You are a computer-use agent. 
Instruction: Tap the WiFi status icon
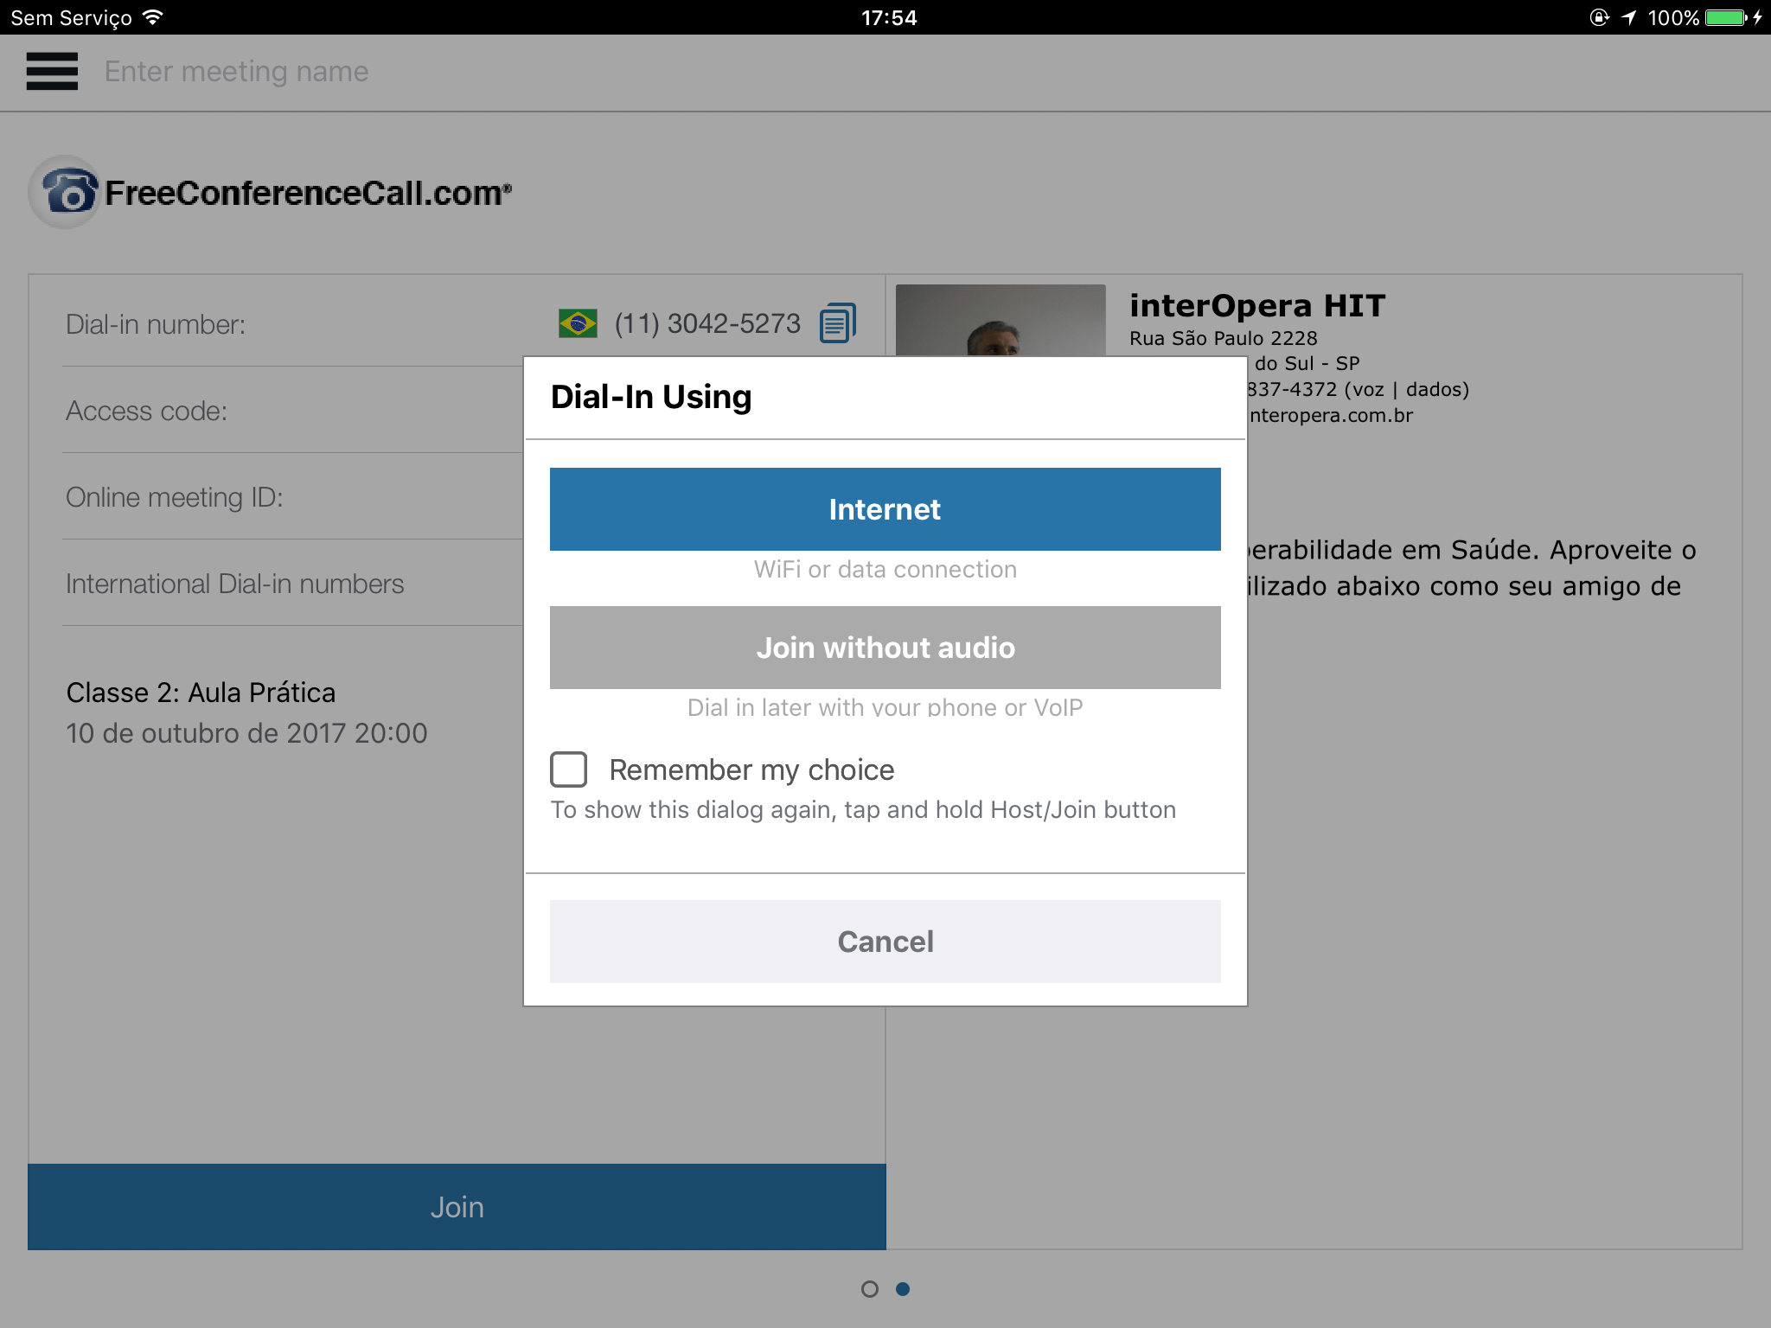154,17
